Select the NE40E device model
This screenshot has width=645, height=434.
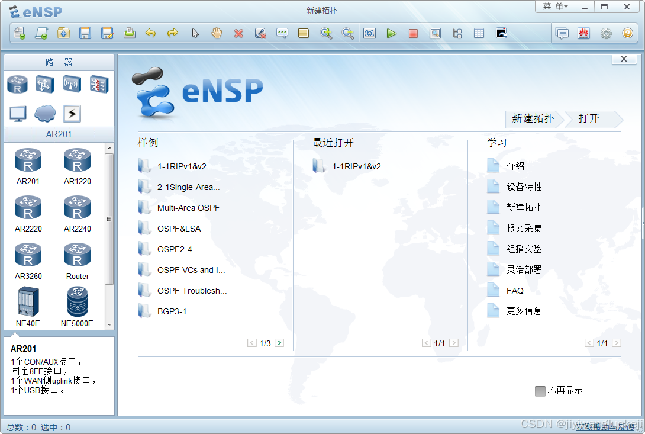[28, 307]
